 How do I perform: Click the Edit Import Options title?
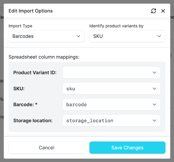(x=31, y=11)
